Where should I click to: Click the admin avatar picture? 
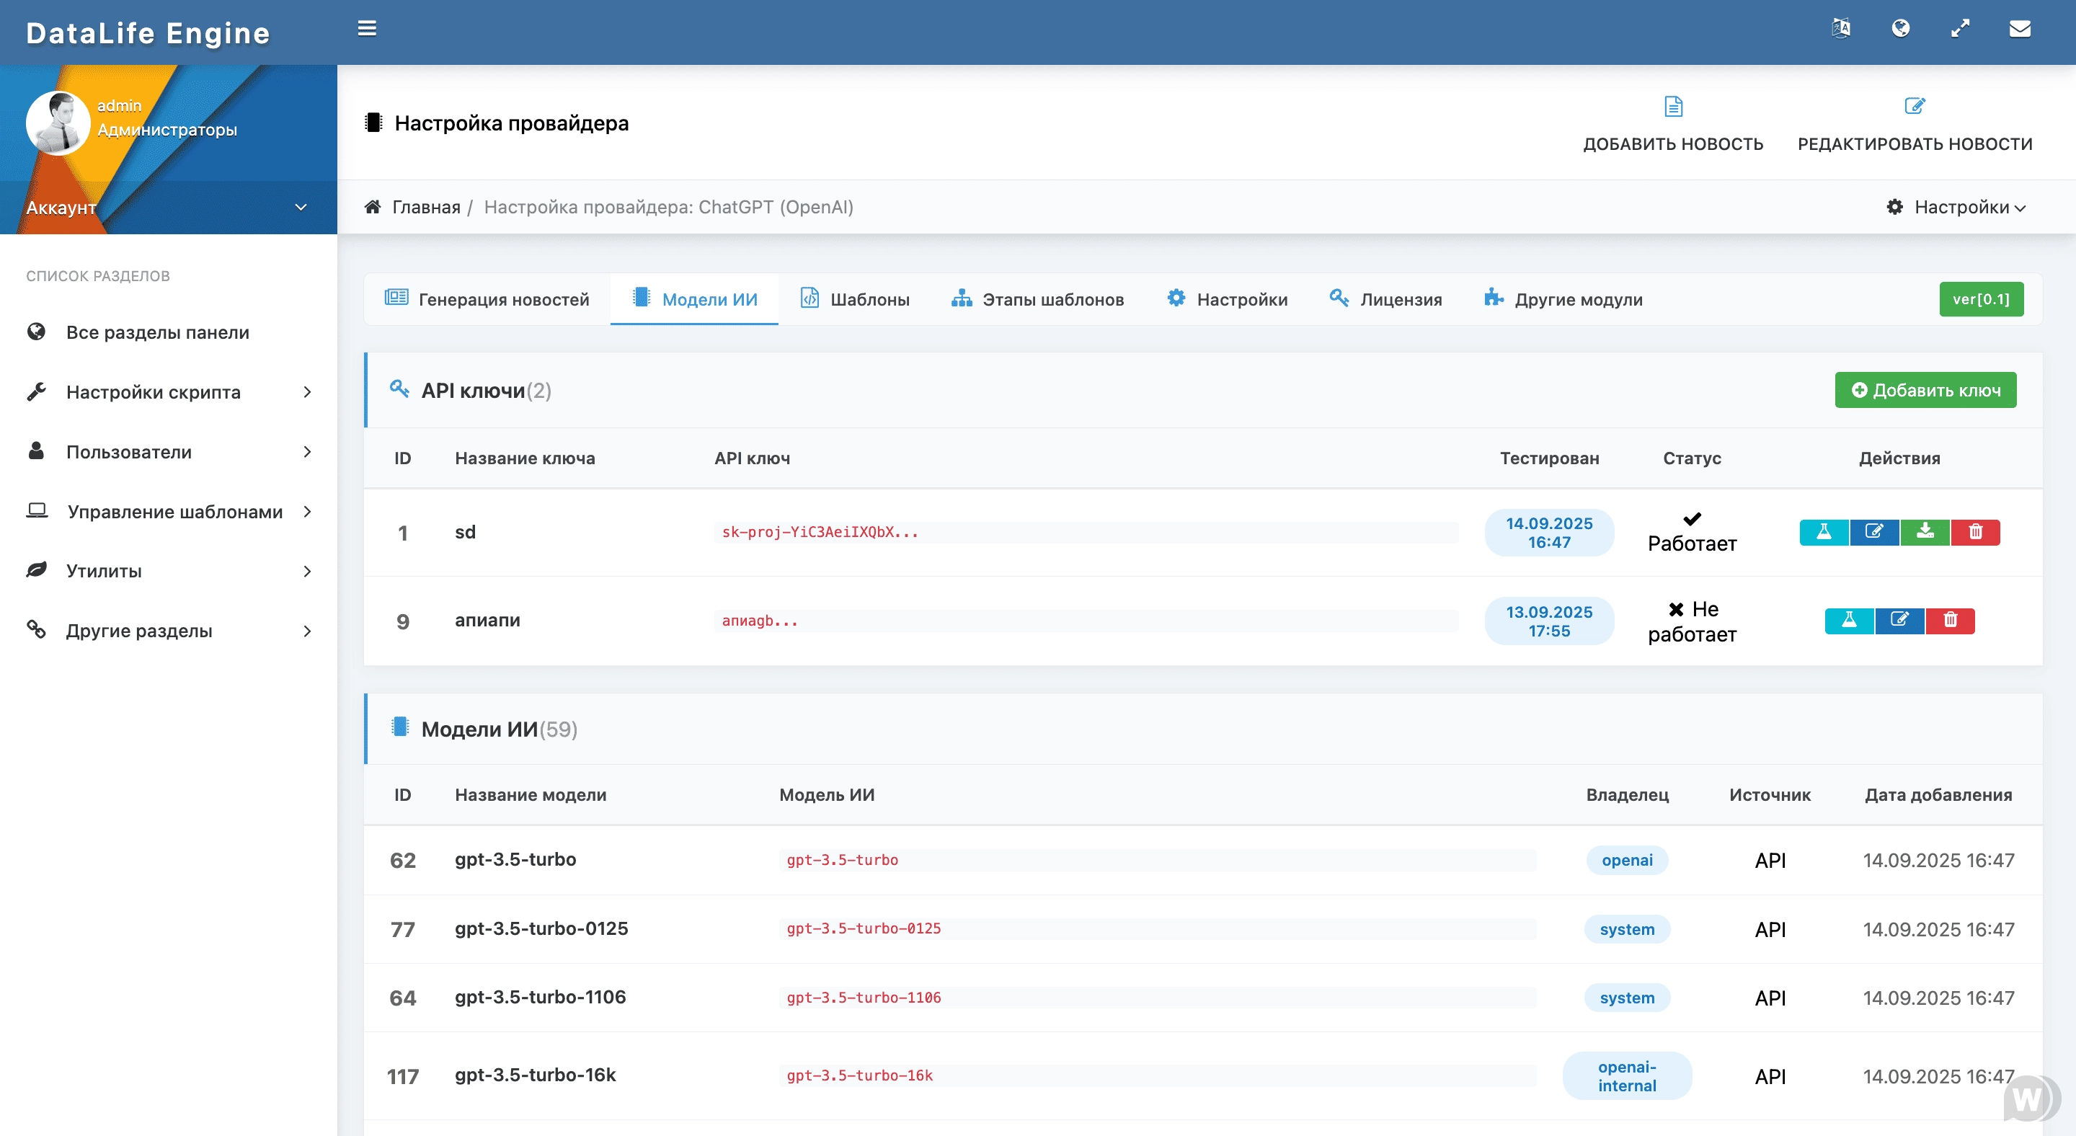point(57,123)
